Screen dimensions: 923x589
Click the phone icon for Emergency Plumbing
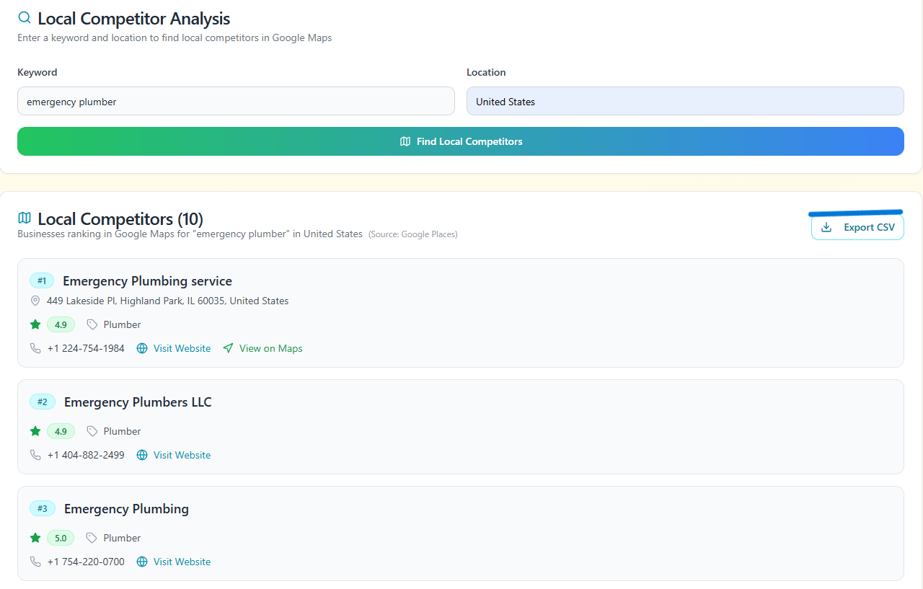(35, 562)
